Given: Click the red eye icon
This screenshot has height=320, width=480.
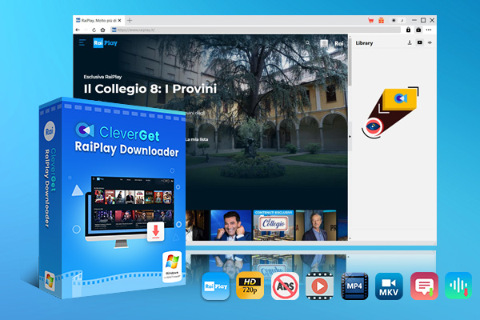Looking at the screenshot, I should 373,126.
